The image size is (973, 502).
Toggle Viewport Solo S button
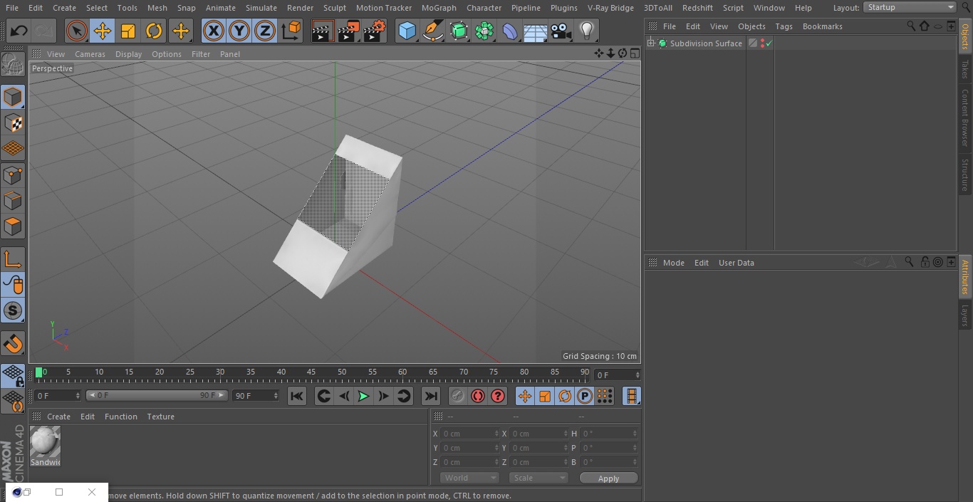point(13,310)
